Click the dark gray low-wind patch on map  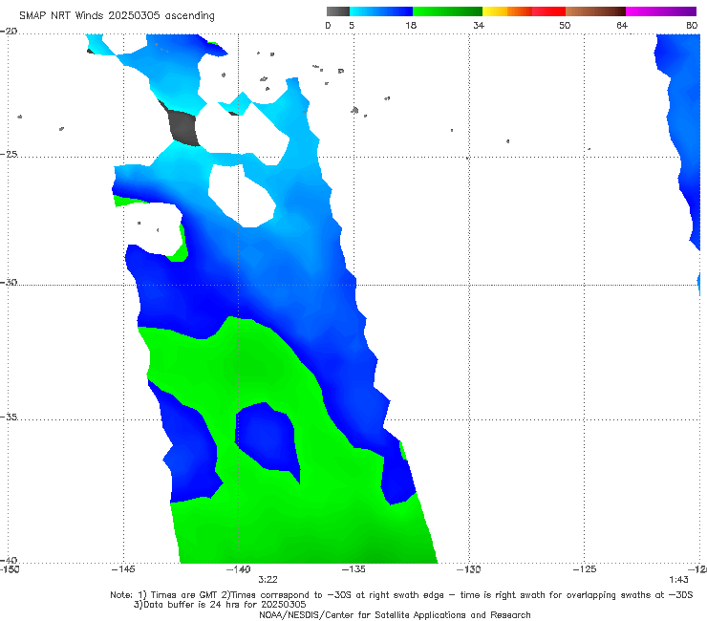pyautogui.click(x=183, y=129)
